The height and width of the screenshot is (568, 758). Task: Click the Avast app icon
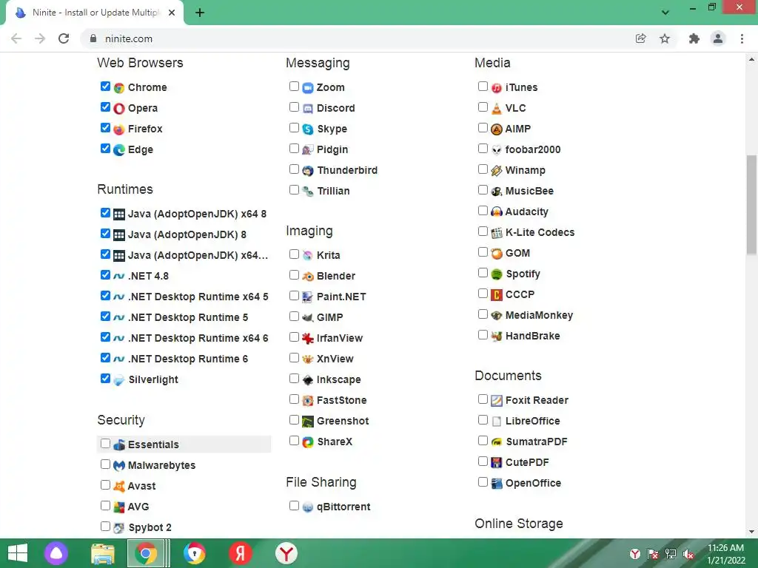[119, 487]
